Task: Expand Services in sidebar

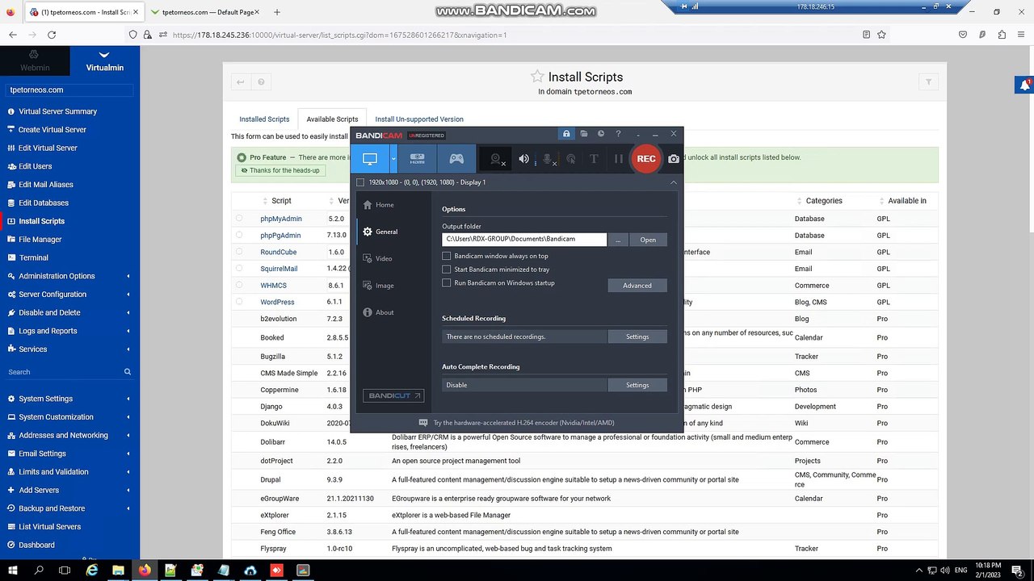Action: pyautogui.click(x=69, y=349)
